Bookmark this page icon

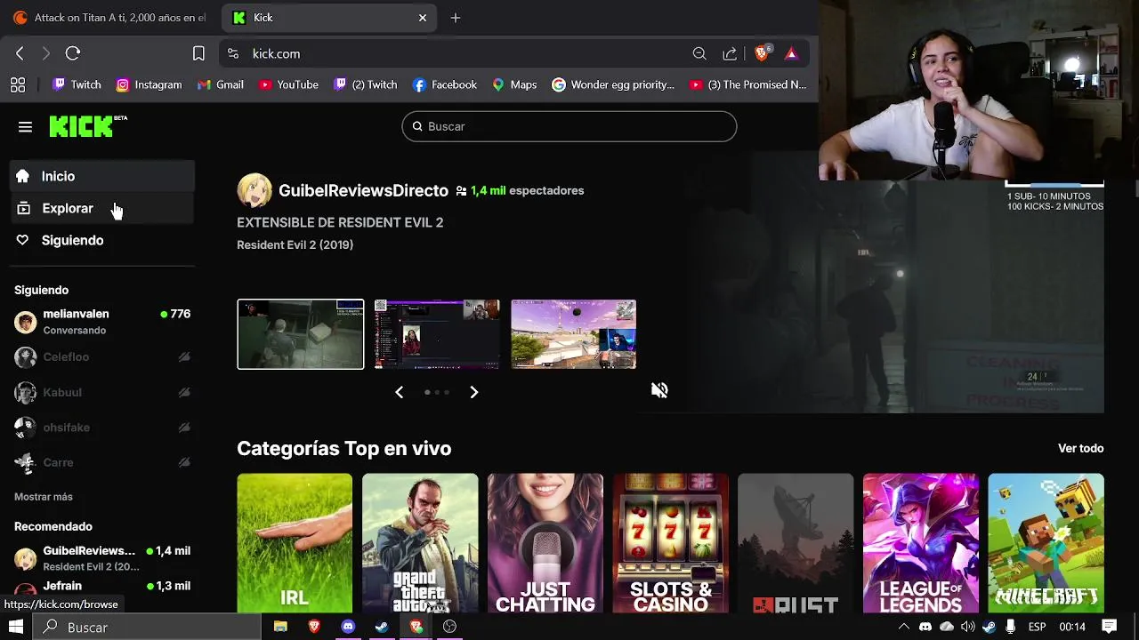198,54
